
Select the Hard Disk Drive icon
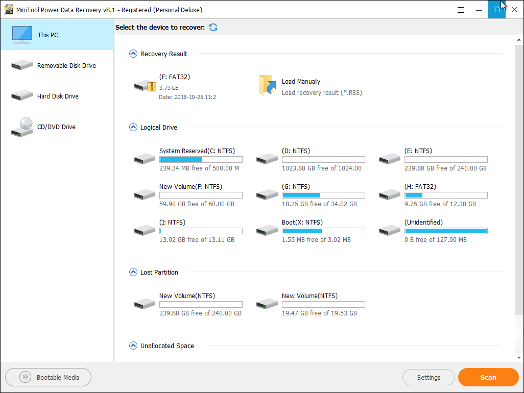point(22,95)
